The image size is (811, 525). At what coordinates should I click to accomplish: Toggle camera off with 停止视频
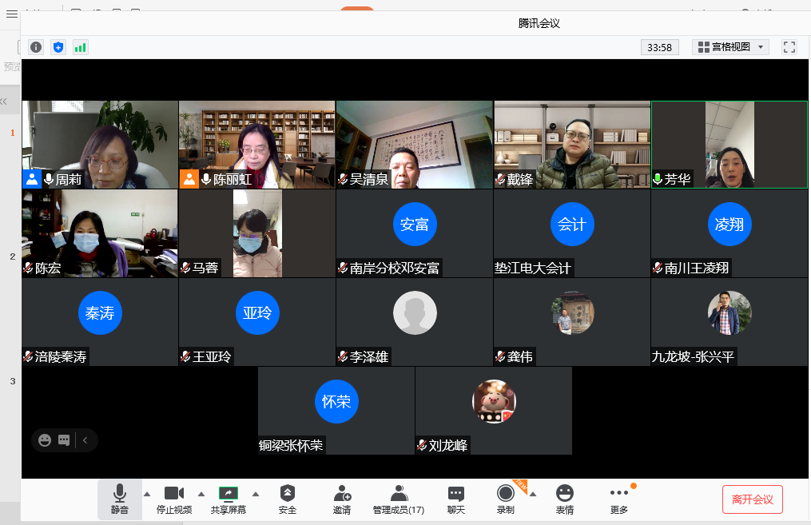[x=173, y=499]
